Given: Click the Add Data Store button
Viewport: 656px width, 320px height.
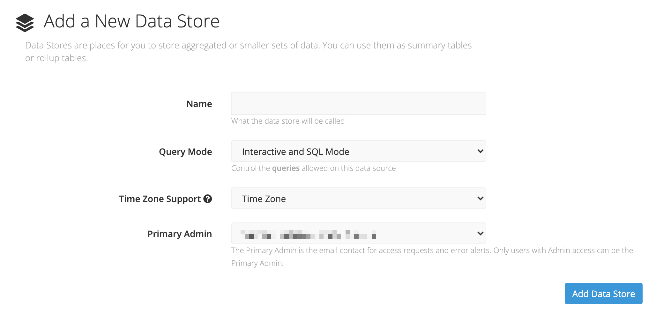Looking at the screenshot, I should (603, 294).
